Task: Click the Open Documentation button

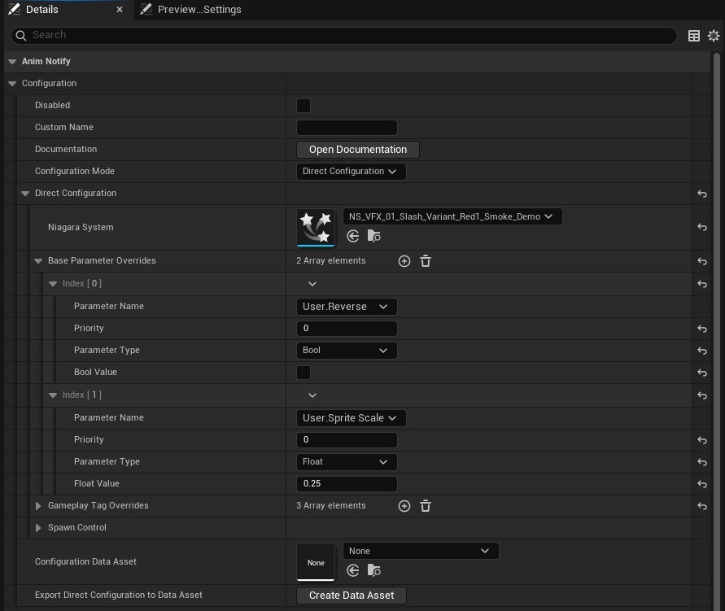Action: [x=357, y=150]
